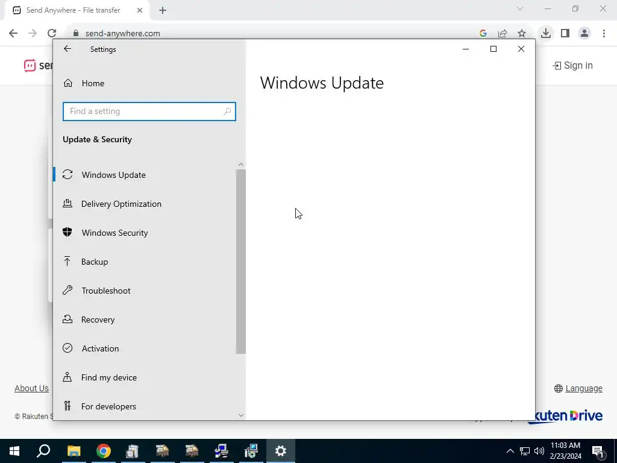Open the Windows Start menu
Image resolution: width=617 pixels, height=463 pixels.
pos(14,451)
